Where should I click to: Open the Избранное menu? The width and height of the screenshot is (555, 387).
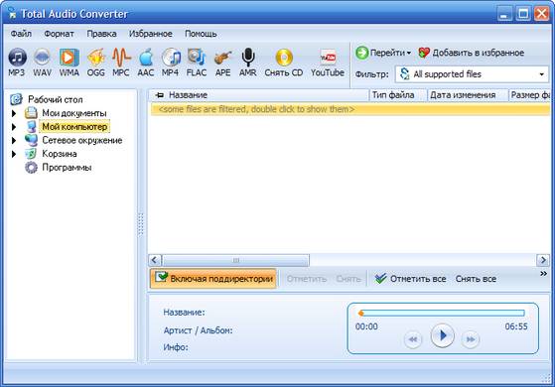(x=151, y=34)
